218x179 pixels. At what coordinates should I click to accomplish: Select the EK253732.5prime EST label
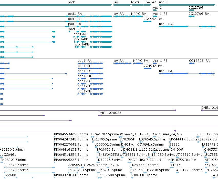(x=144, y=165)
